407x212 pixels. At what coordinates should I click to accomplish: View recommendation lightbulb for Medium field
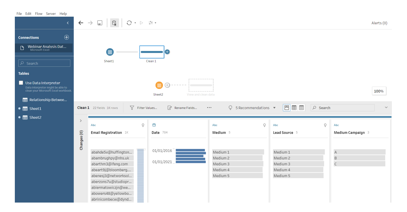tap(264, 125)
